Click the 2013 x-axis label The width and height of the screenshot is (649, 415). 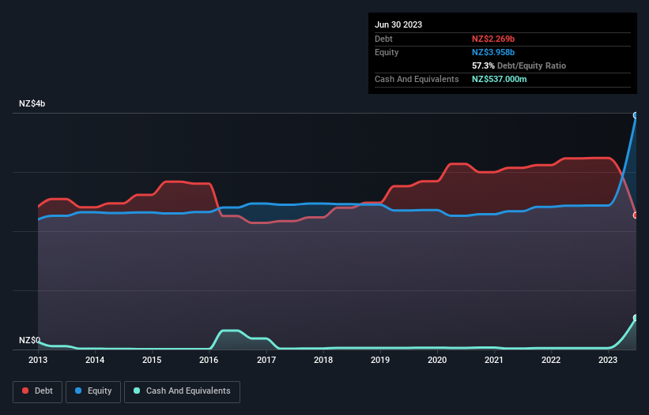click(x=38, y=360)
